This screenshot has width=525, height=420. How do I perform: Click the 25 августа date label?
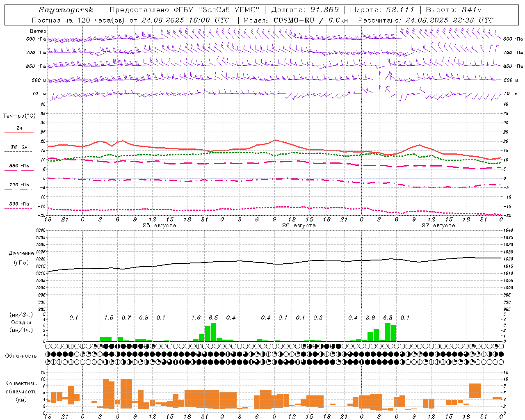[160, 226]
